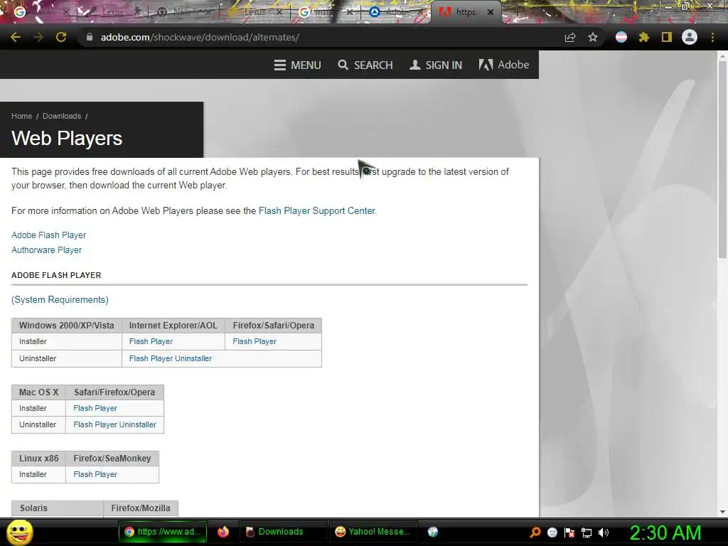
Task: Download Linux x86 Flash Player installer
Action: click(95, 474)
